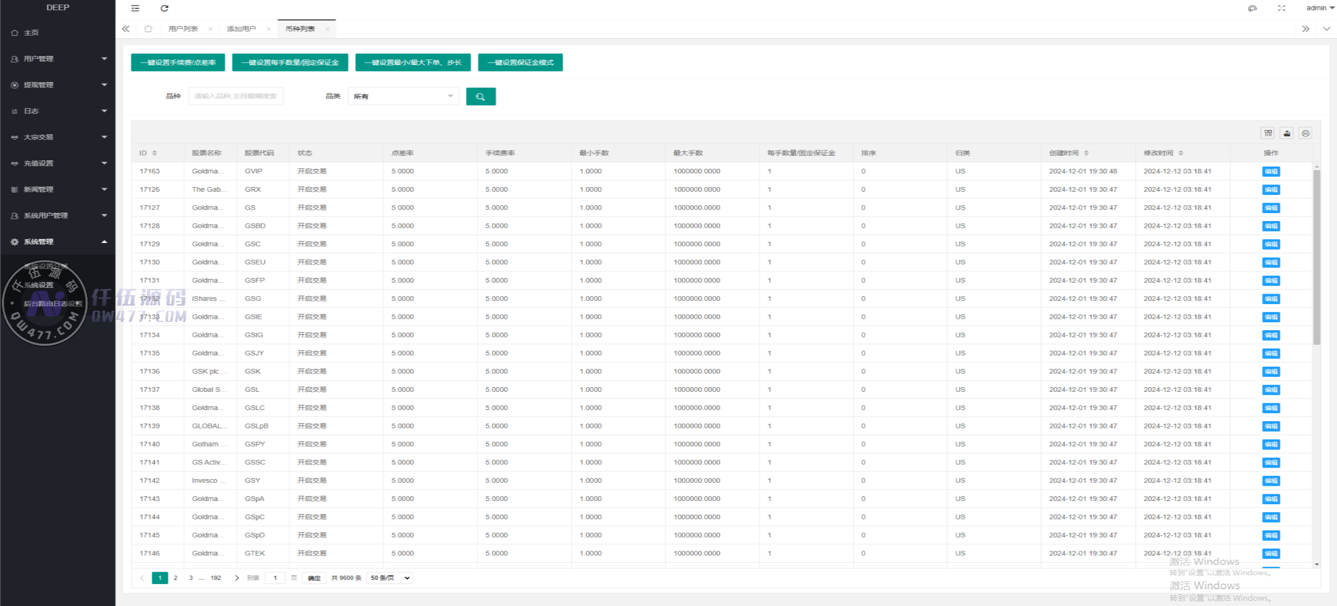
Task: Switch to the 用户列表 tab
Action: tap(183, 29)
